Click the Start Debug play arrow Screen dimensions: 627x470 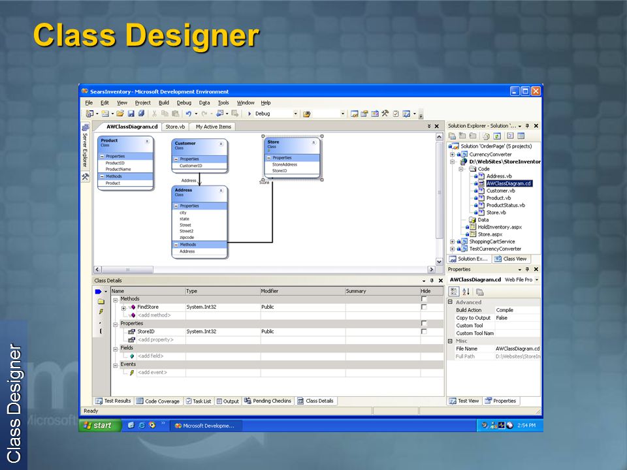click(249, 114)
